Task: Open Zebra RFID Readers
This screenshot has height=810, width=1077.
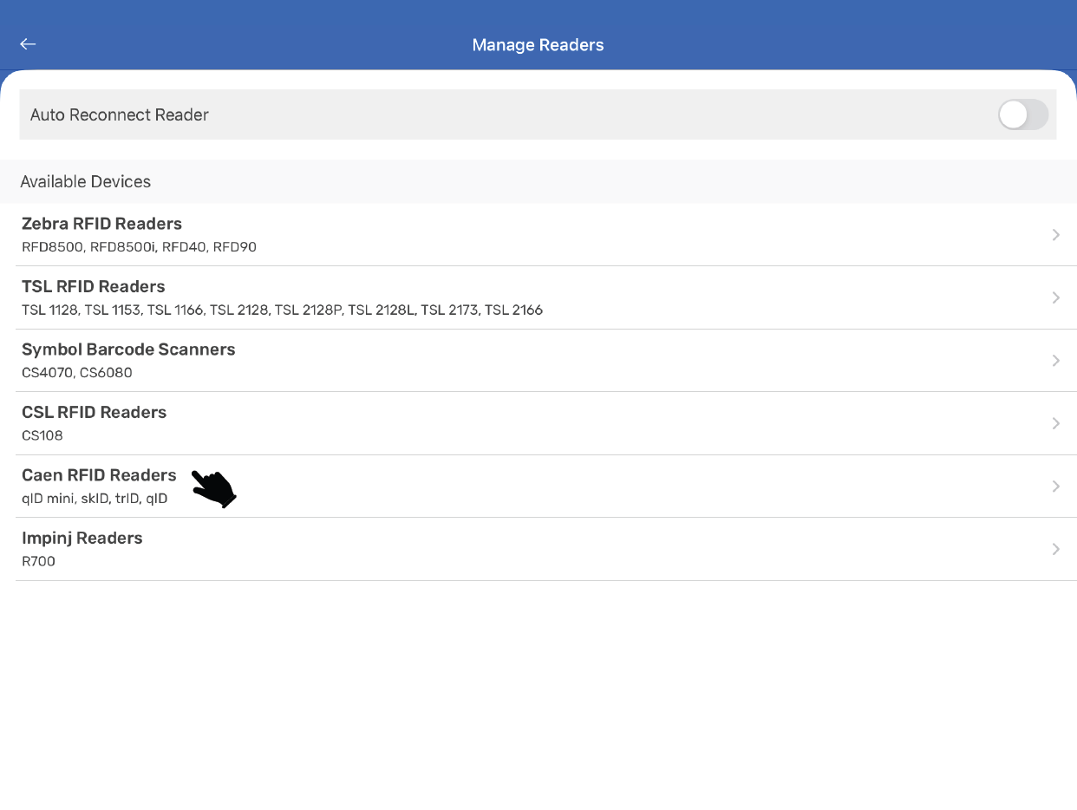Action: click(x=101, y=224)
